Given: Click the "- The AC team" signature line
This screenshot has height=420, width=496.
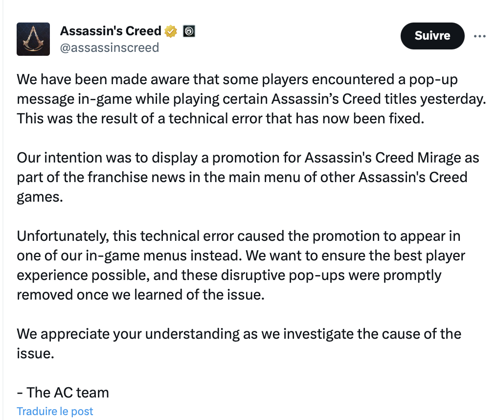Looking at the screenshot, I should [x=63, y=393].
